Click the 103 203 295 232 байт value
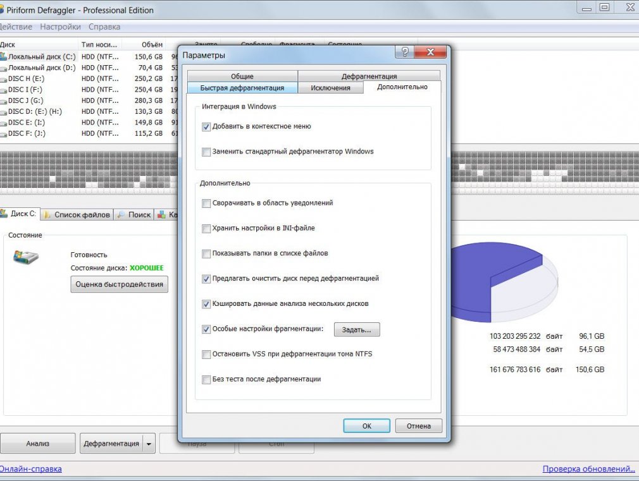The image size is (639, 481). point(526,336)
